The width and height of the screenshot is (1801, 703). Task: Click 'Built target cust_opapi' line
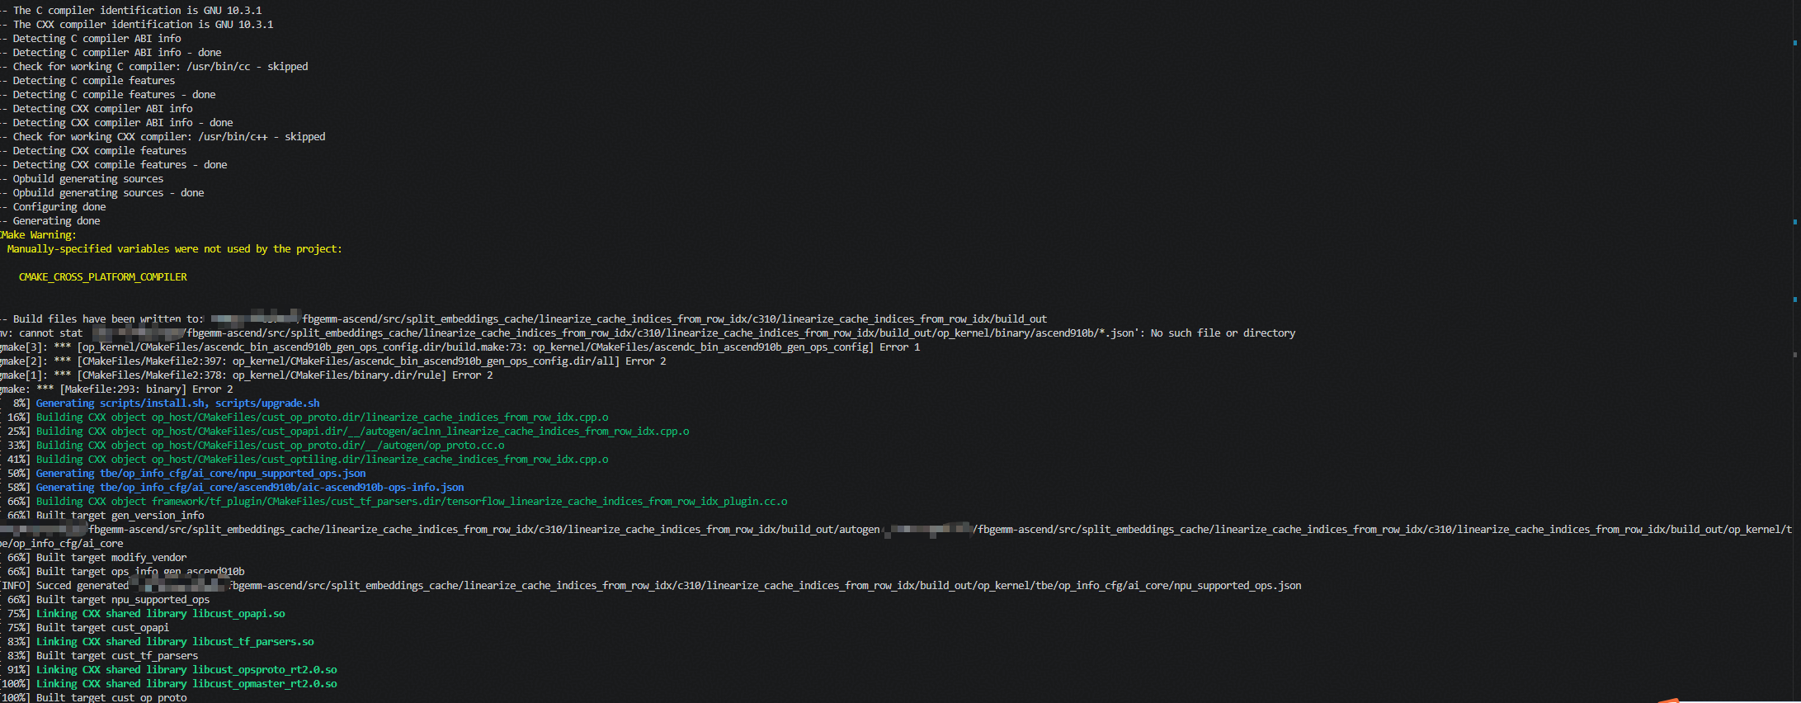(x=85, y=628)
